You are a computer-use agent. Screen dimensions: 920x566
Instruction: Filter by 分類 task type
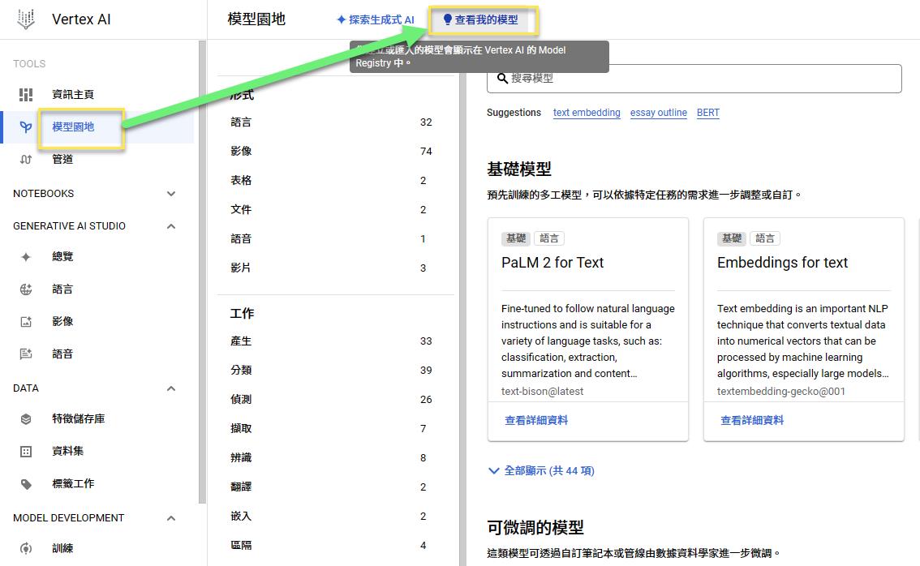[241, 371]
